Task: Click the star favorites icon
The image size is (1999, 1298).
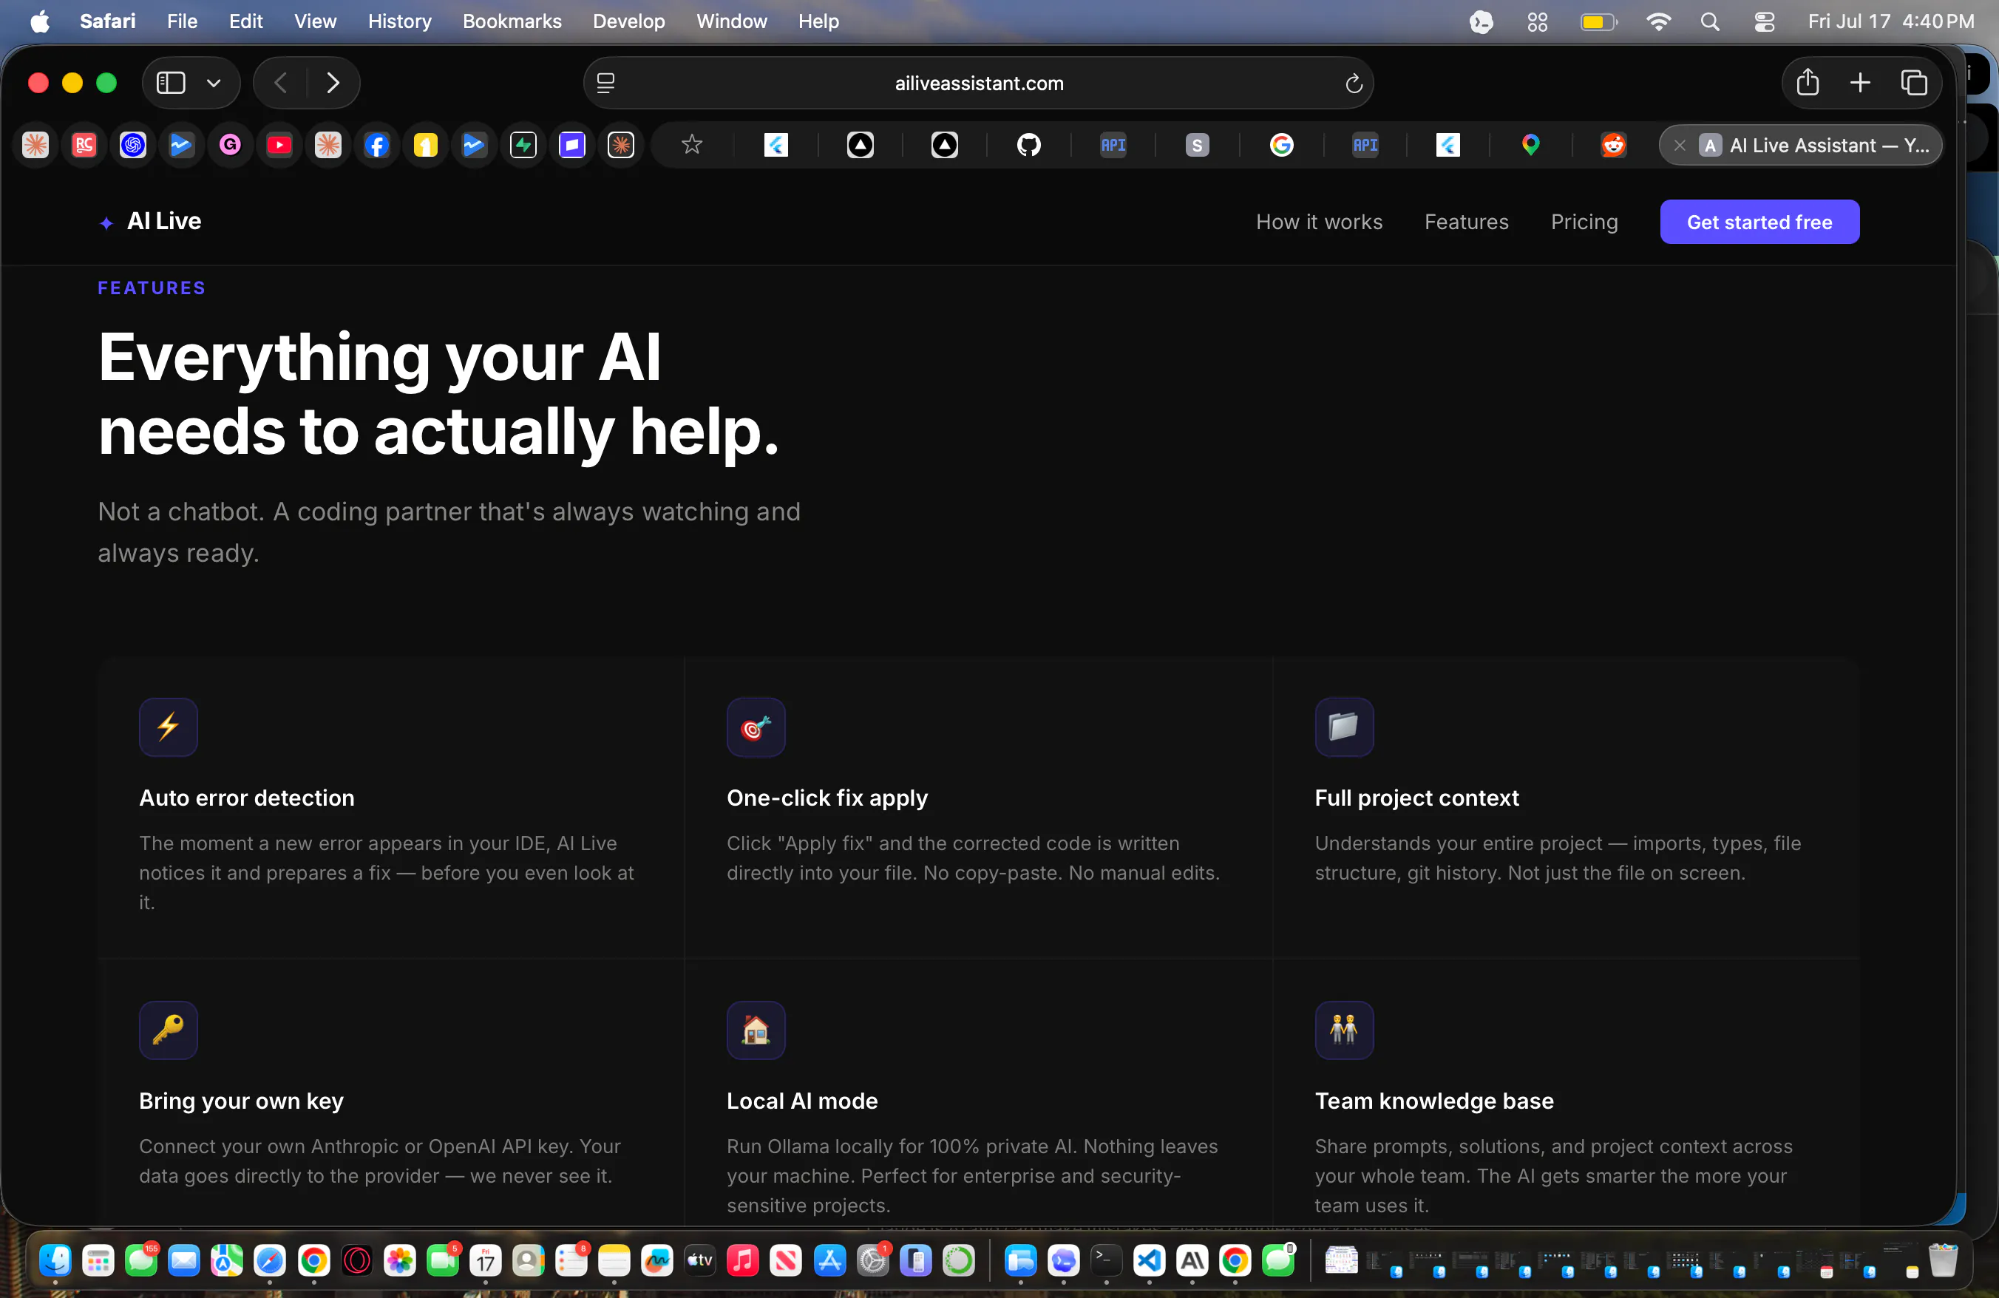Action: 691,145
